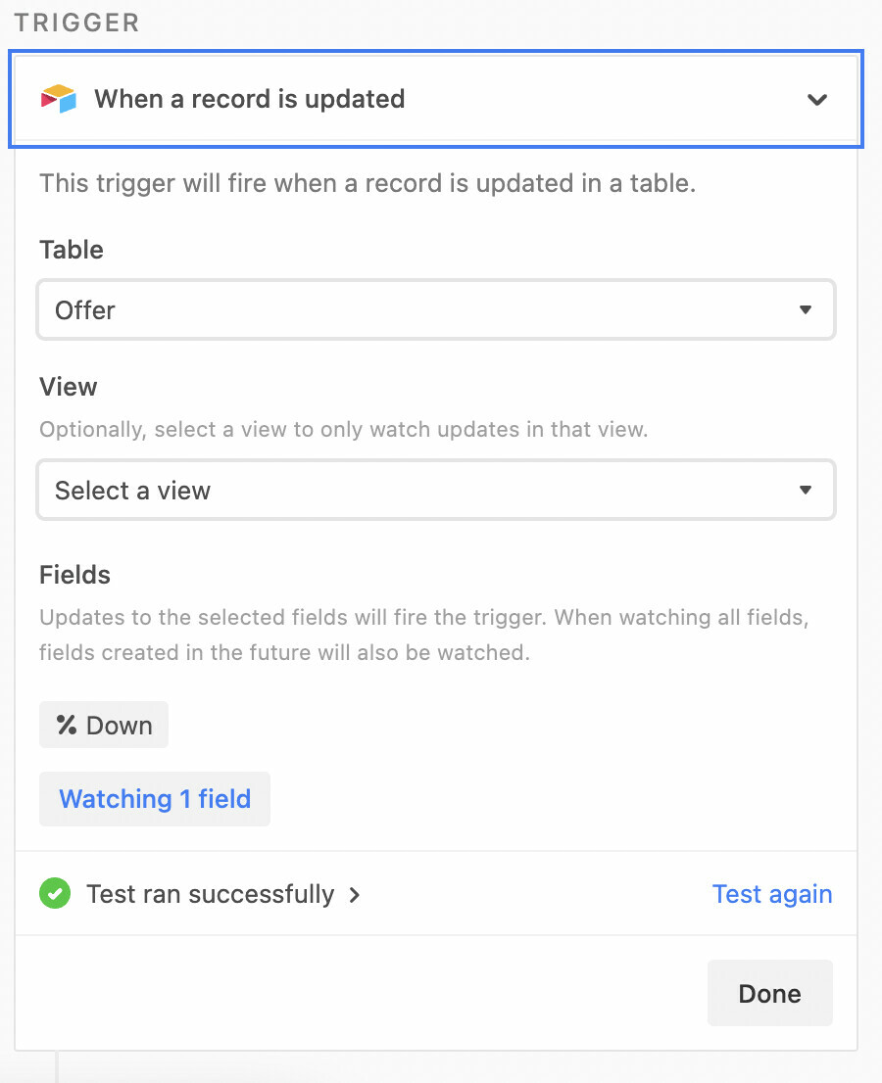Click 'Watching 1 field' button
This screenshot has width=882, height=1083.
155,798
